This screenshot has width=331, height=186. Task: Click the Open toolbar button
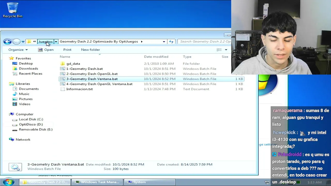[x=46, y=50]
